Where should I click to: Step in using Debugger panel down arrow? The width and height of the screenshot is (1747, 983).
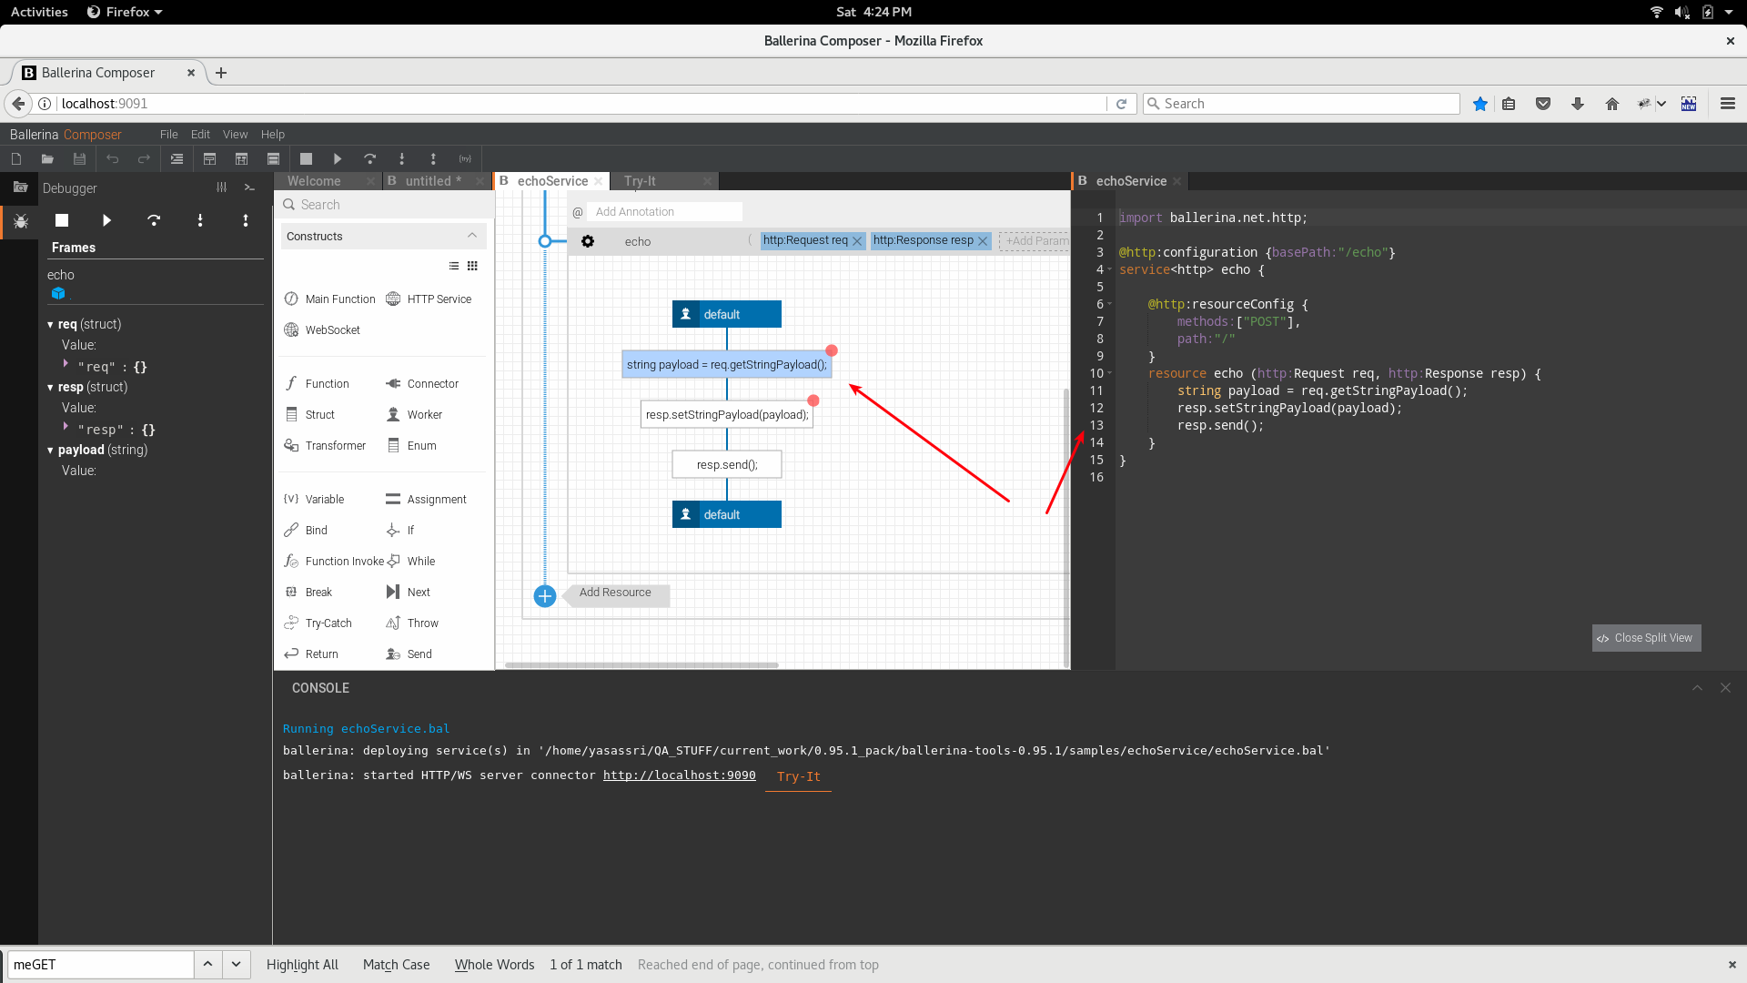(200, 220)
